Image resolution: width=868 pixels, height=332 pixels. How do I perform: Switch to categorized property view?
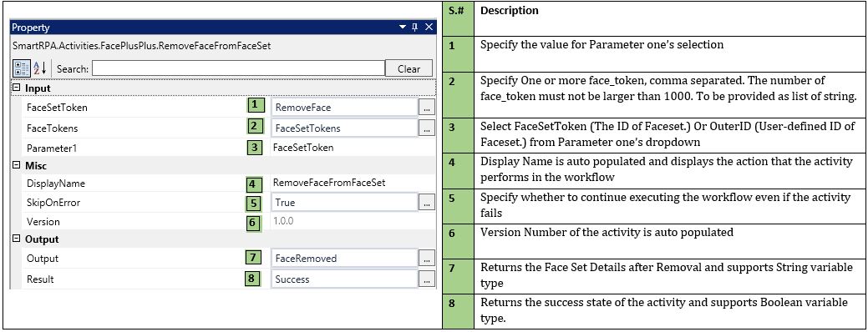pos(21,68)
